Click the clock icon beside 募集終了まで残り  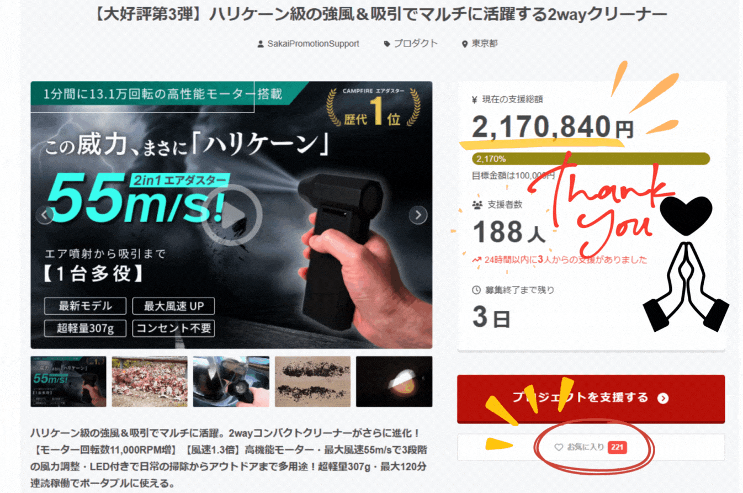click(x=477, y=290)
